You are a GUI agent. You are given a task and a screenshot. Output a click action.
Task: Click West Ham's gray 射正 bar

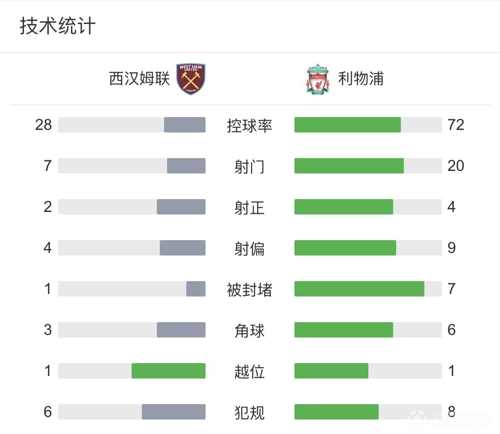[x=181, y=207]
